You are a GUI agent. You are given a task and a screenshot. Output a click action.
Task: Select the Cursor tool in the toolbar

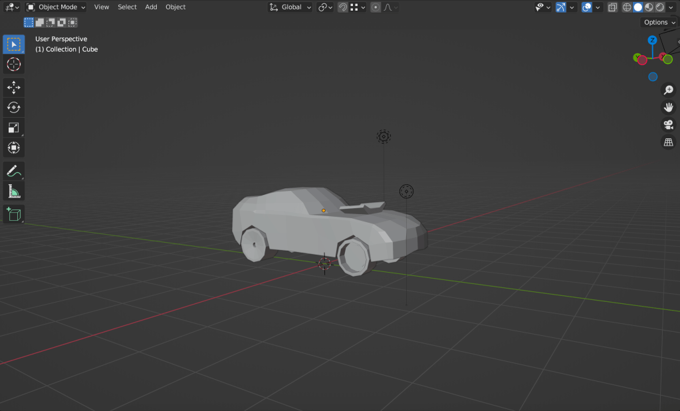[13, 65]
